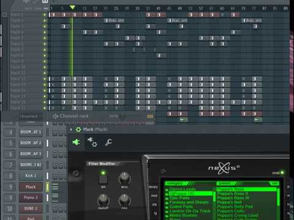Click the Pluck channel select indicator
This screenshot has height=220, width=294.
[x=47, y=187]
